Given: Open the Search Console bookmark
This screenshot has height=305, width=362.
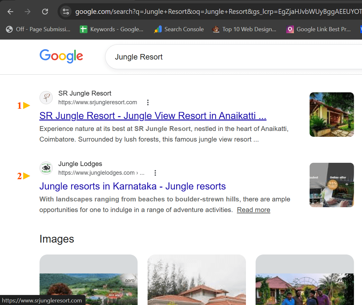Looking at the screenshot, I should pos(179,29).
